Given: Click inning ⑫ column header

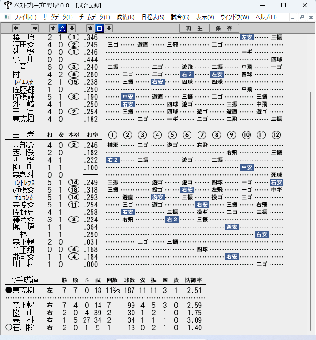Looking at the screenshot, I should (x=276, y=135).
